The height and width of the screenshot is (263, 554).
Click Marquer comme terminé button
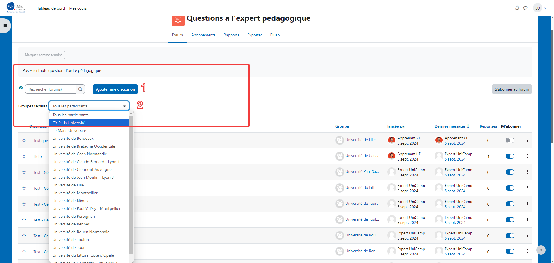tap(44, 55)
